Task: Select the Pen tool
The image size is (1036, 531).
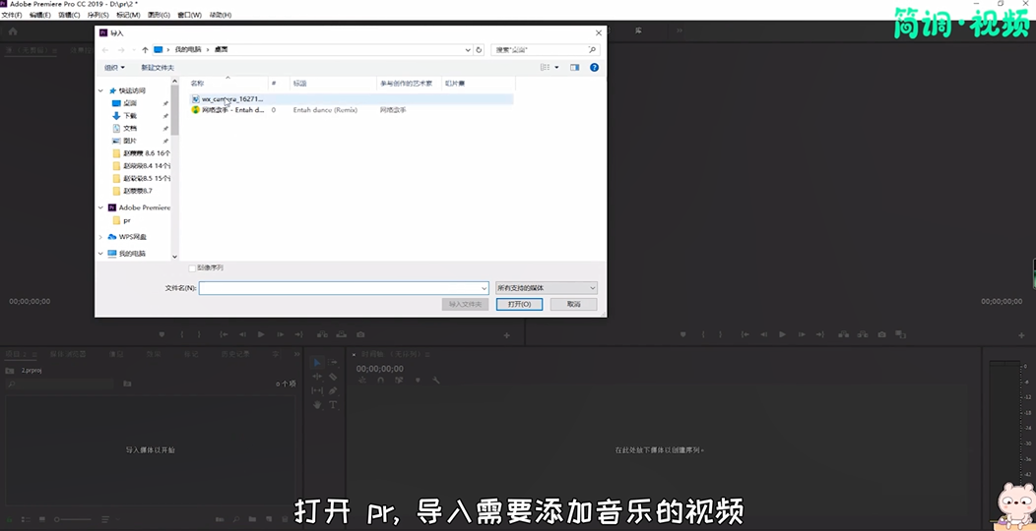Action: [x=333, y=390]
